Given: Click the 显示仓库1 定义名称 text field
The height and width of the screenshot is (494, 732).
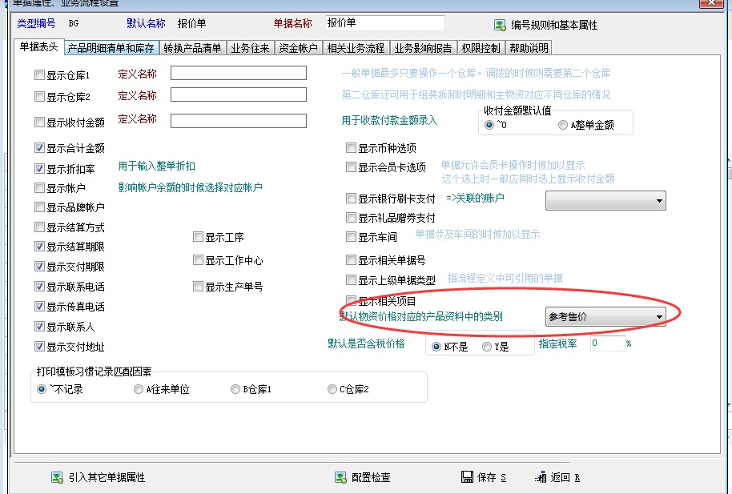Looking at the screenshot, I should pos(238,74).
